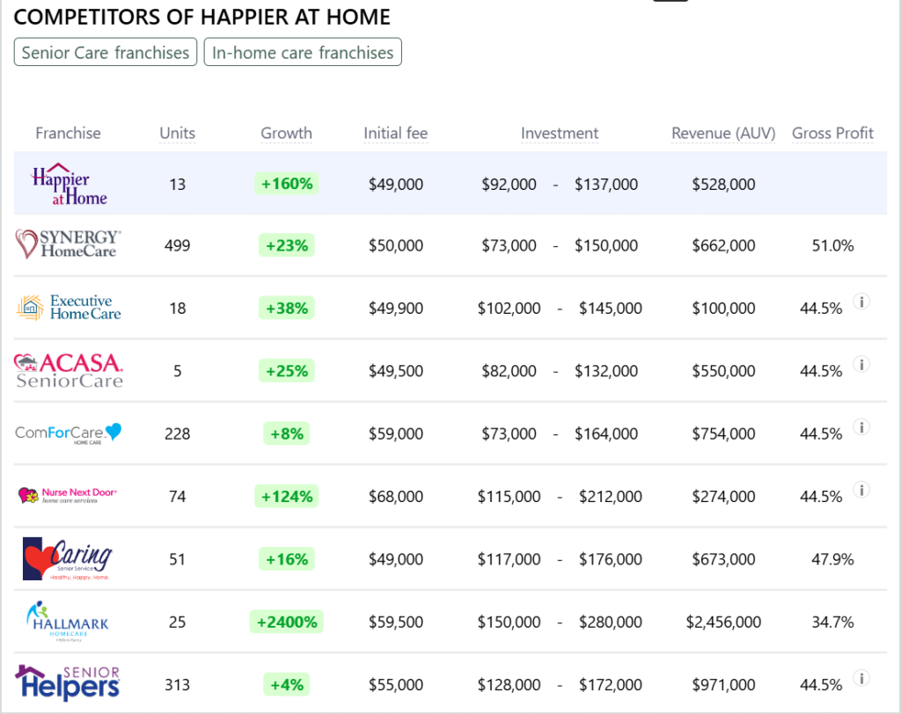
Task: Click the 228 units value
Action: [x=177, y=433]
